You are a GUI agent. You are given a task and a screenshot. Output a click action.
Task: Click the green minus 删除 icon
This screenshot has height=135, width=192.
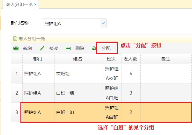click(68, 48)
